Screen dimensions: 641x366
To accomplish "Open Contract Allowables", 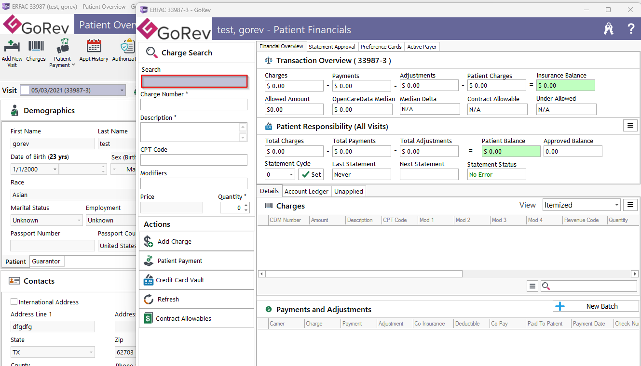I will click(196, 318).
